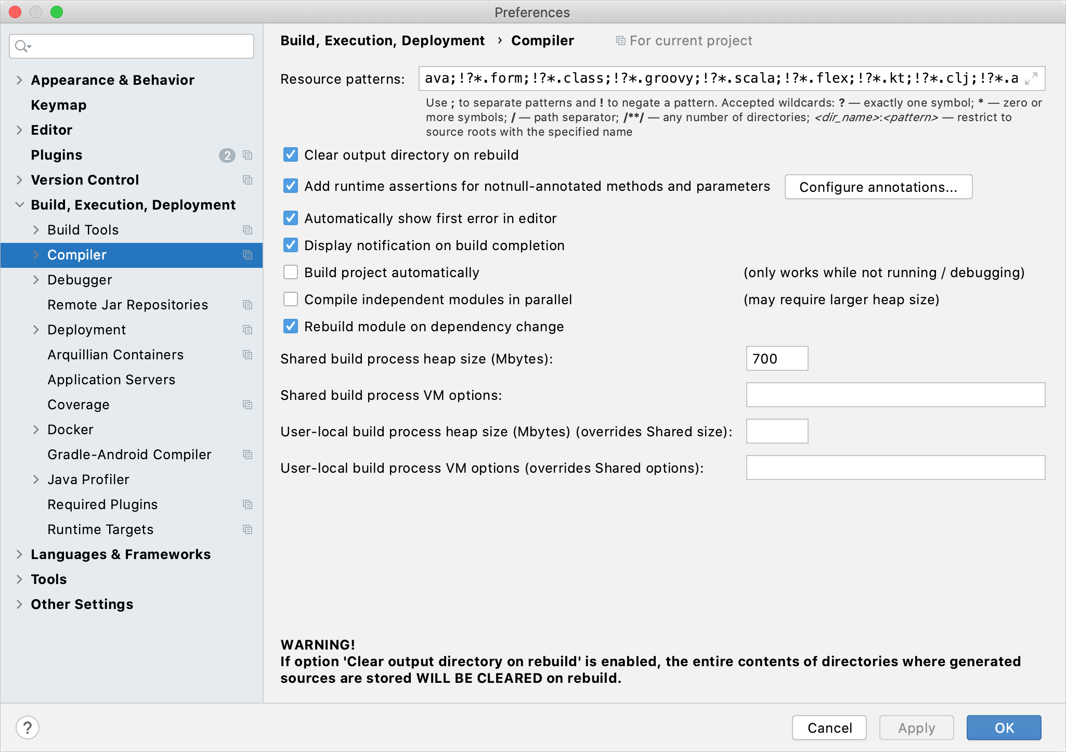1066x752 pixels.
Task: Confirm preferences with OK
Action: [1004, 728]
